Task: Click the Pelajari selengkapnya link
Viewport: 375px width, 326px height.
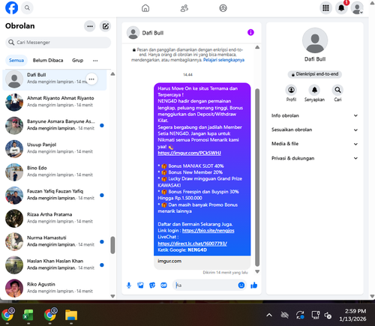Action: click(x=223, y=60)
